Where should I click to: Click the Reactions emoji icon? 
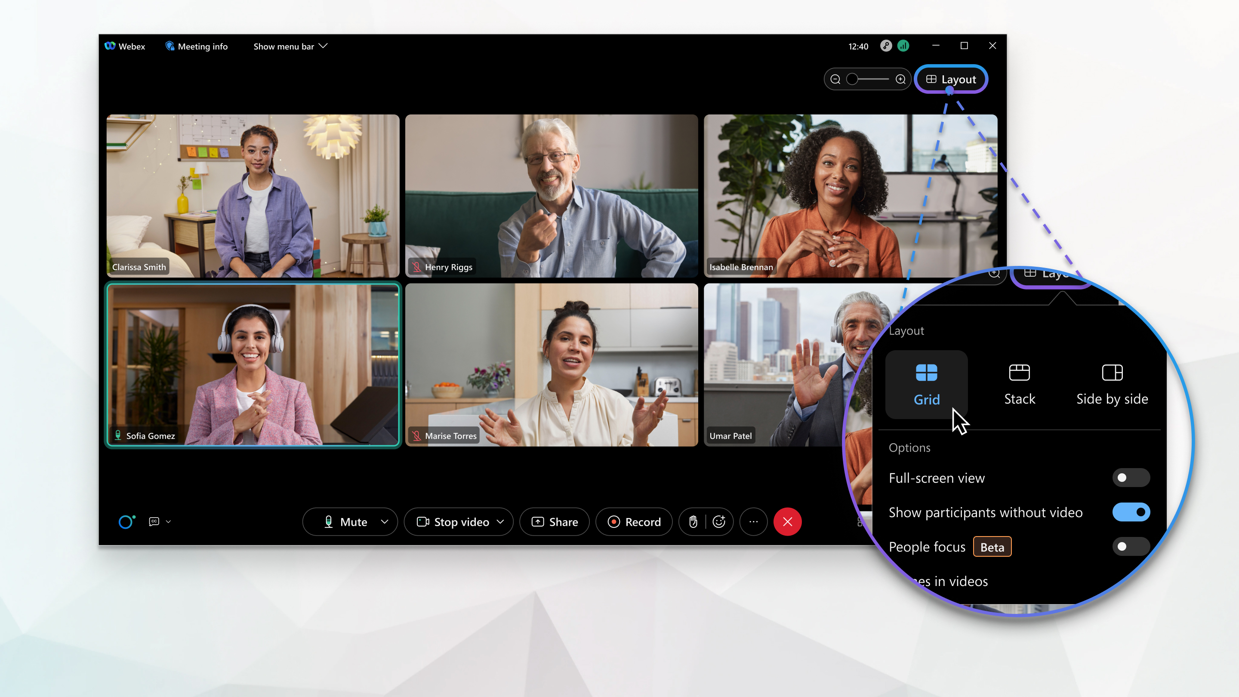[719, 522]
